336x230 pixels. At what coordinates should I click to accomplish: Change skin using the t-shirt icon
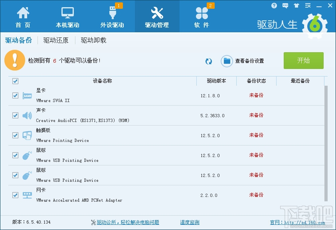(x=296, y=5)
